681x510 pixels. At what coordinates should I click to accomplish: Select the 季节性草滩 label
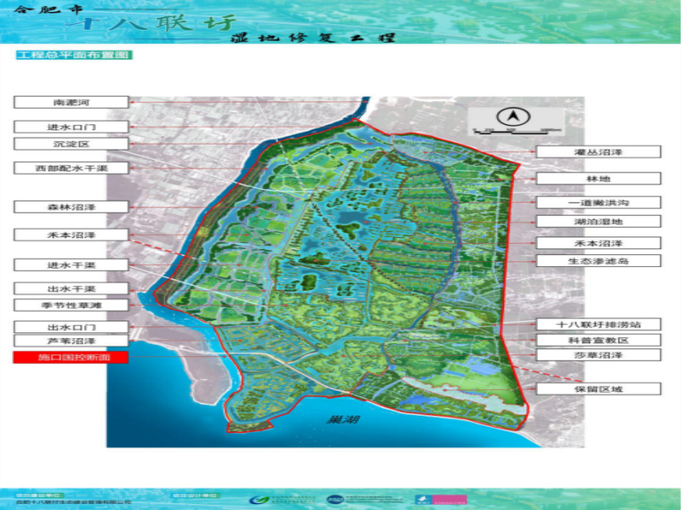[x=71, y=305]
